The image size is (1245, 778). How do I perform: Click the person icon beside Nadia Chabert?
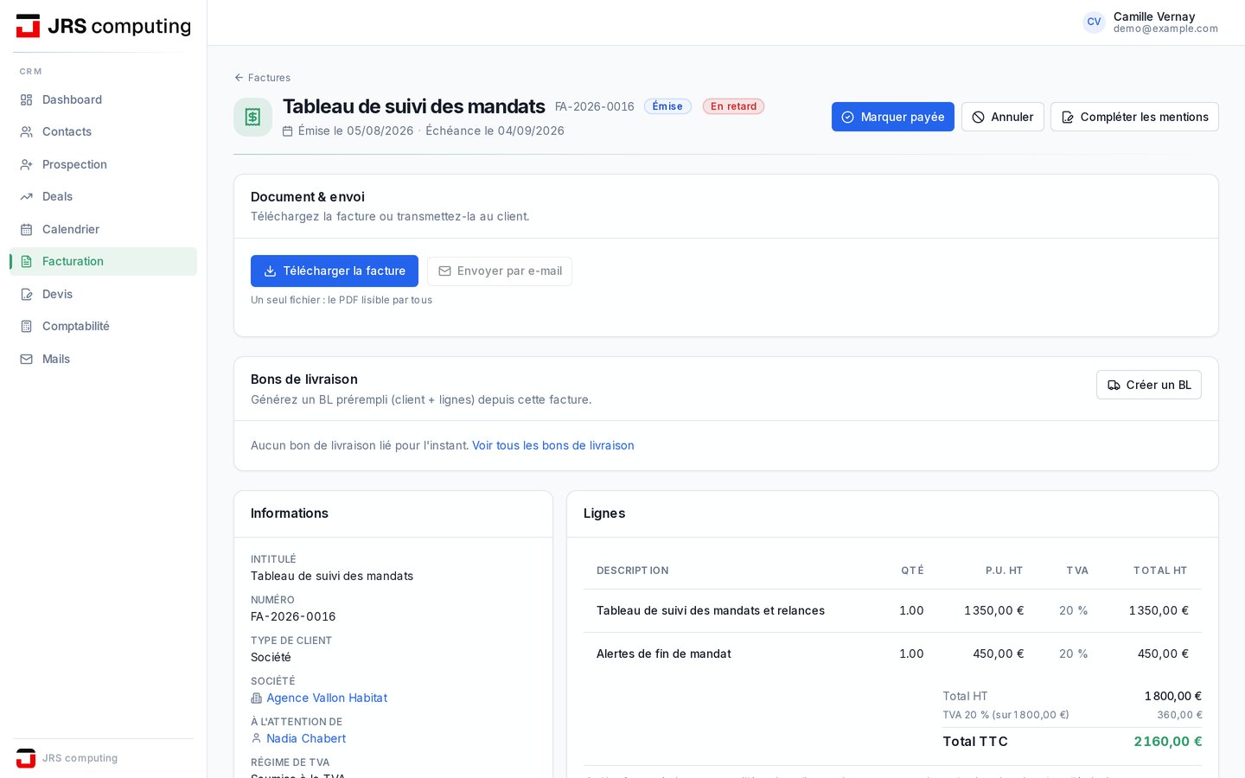coord(256,738)
